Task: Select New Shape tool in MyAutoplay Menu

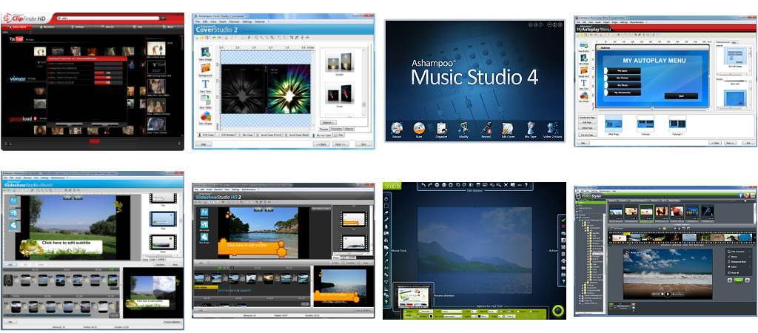Action: tap(584, 98)
